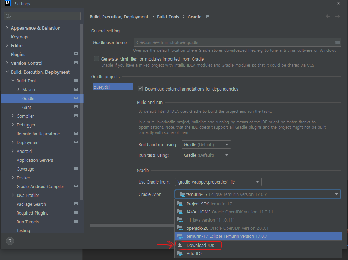Click the project icon next to Plugins
This screenshot has height=260, width=348.
point(76,54)
